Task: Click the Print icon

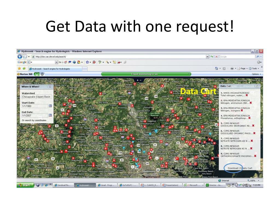Action: [232, 68]
